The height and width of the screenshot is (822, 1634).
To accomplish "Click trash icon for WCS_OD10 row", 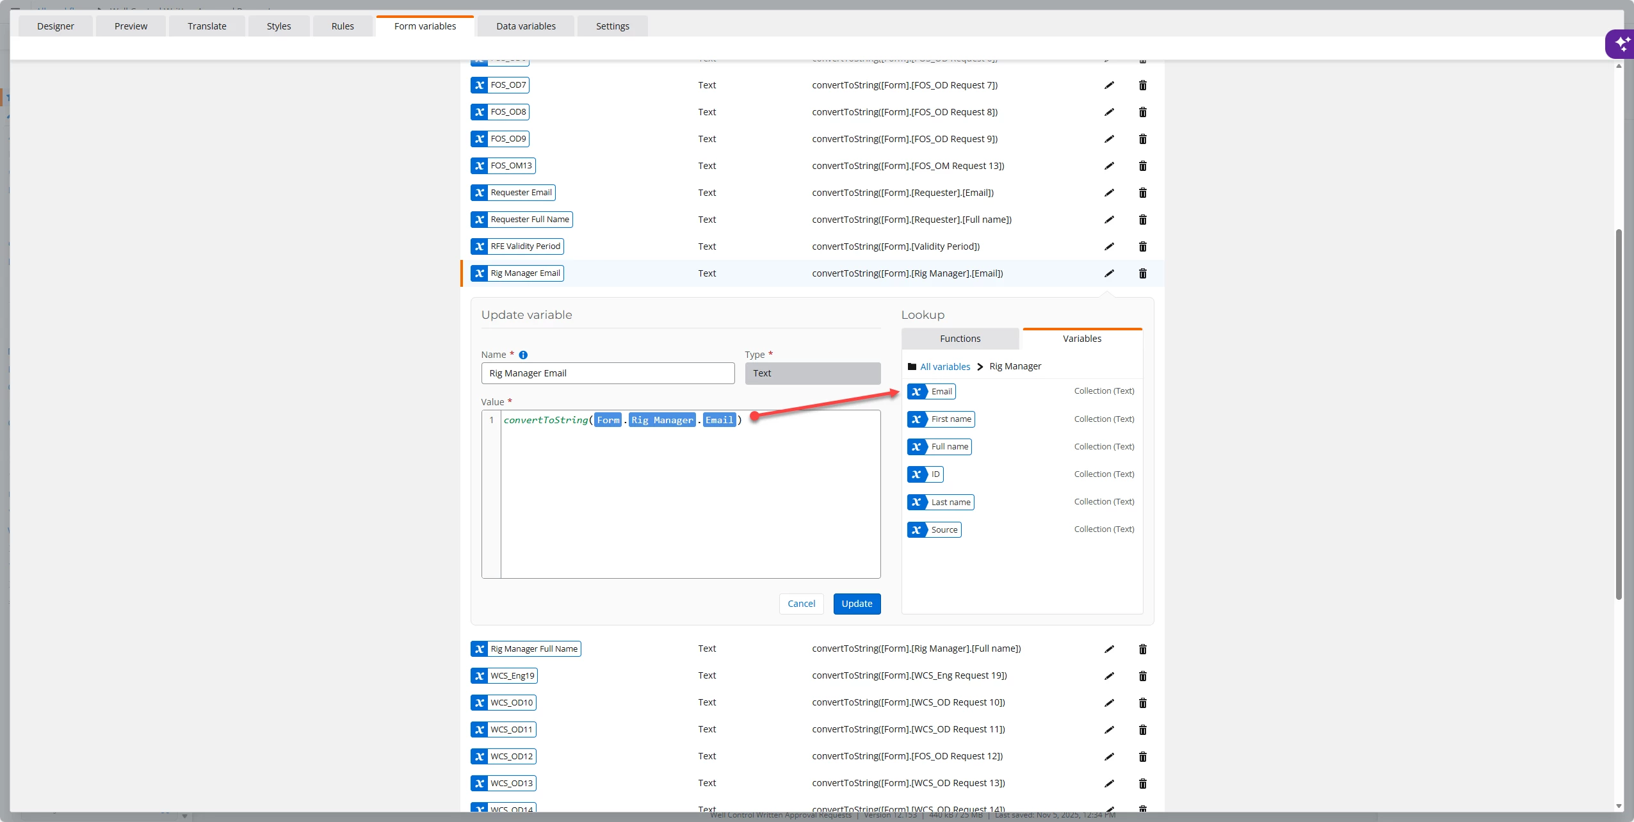I will [1142, 703].
